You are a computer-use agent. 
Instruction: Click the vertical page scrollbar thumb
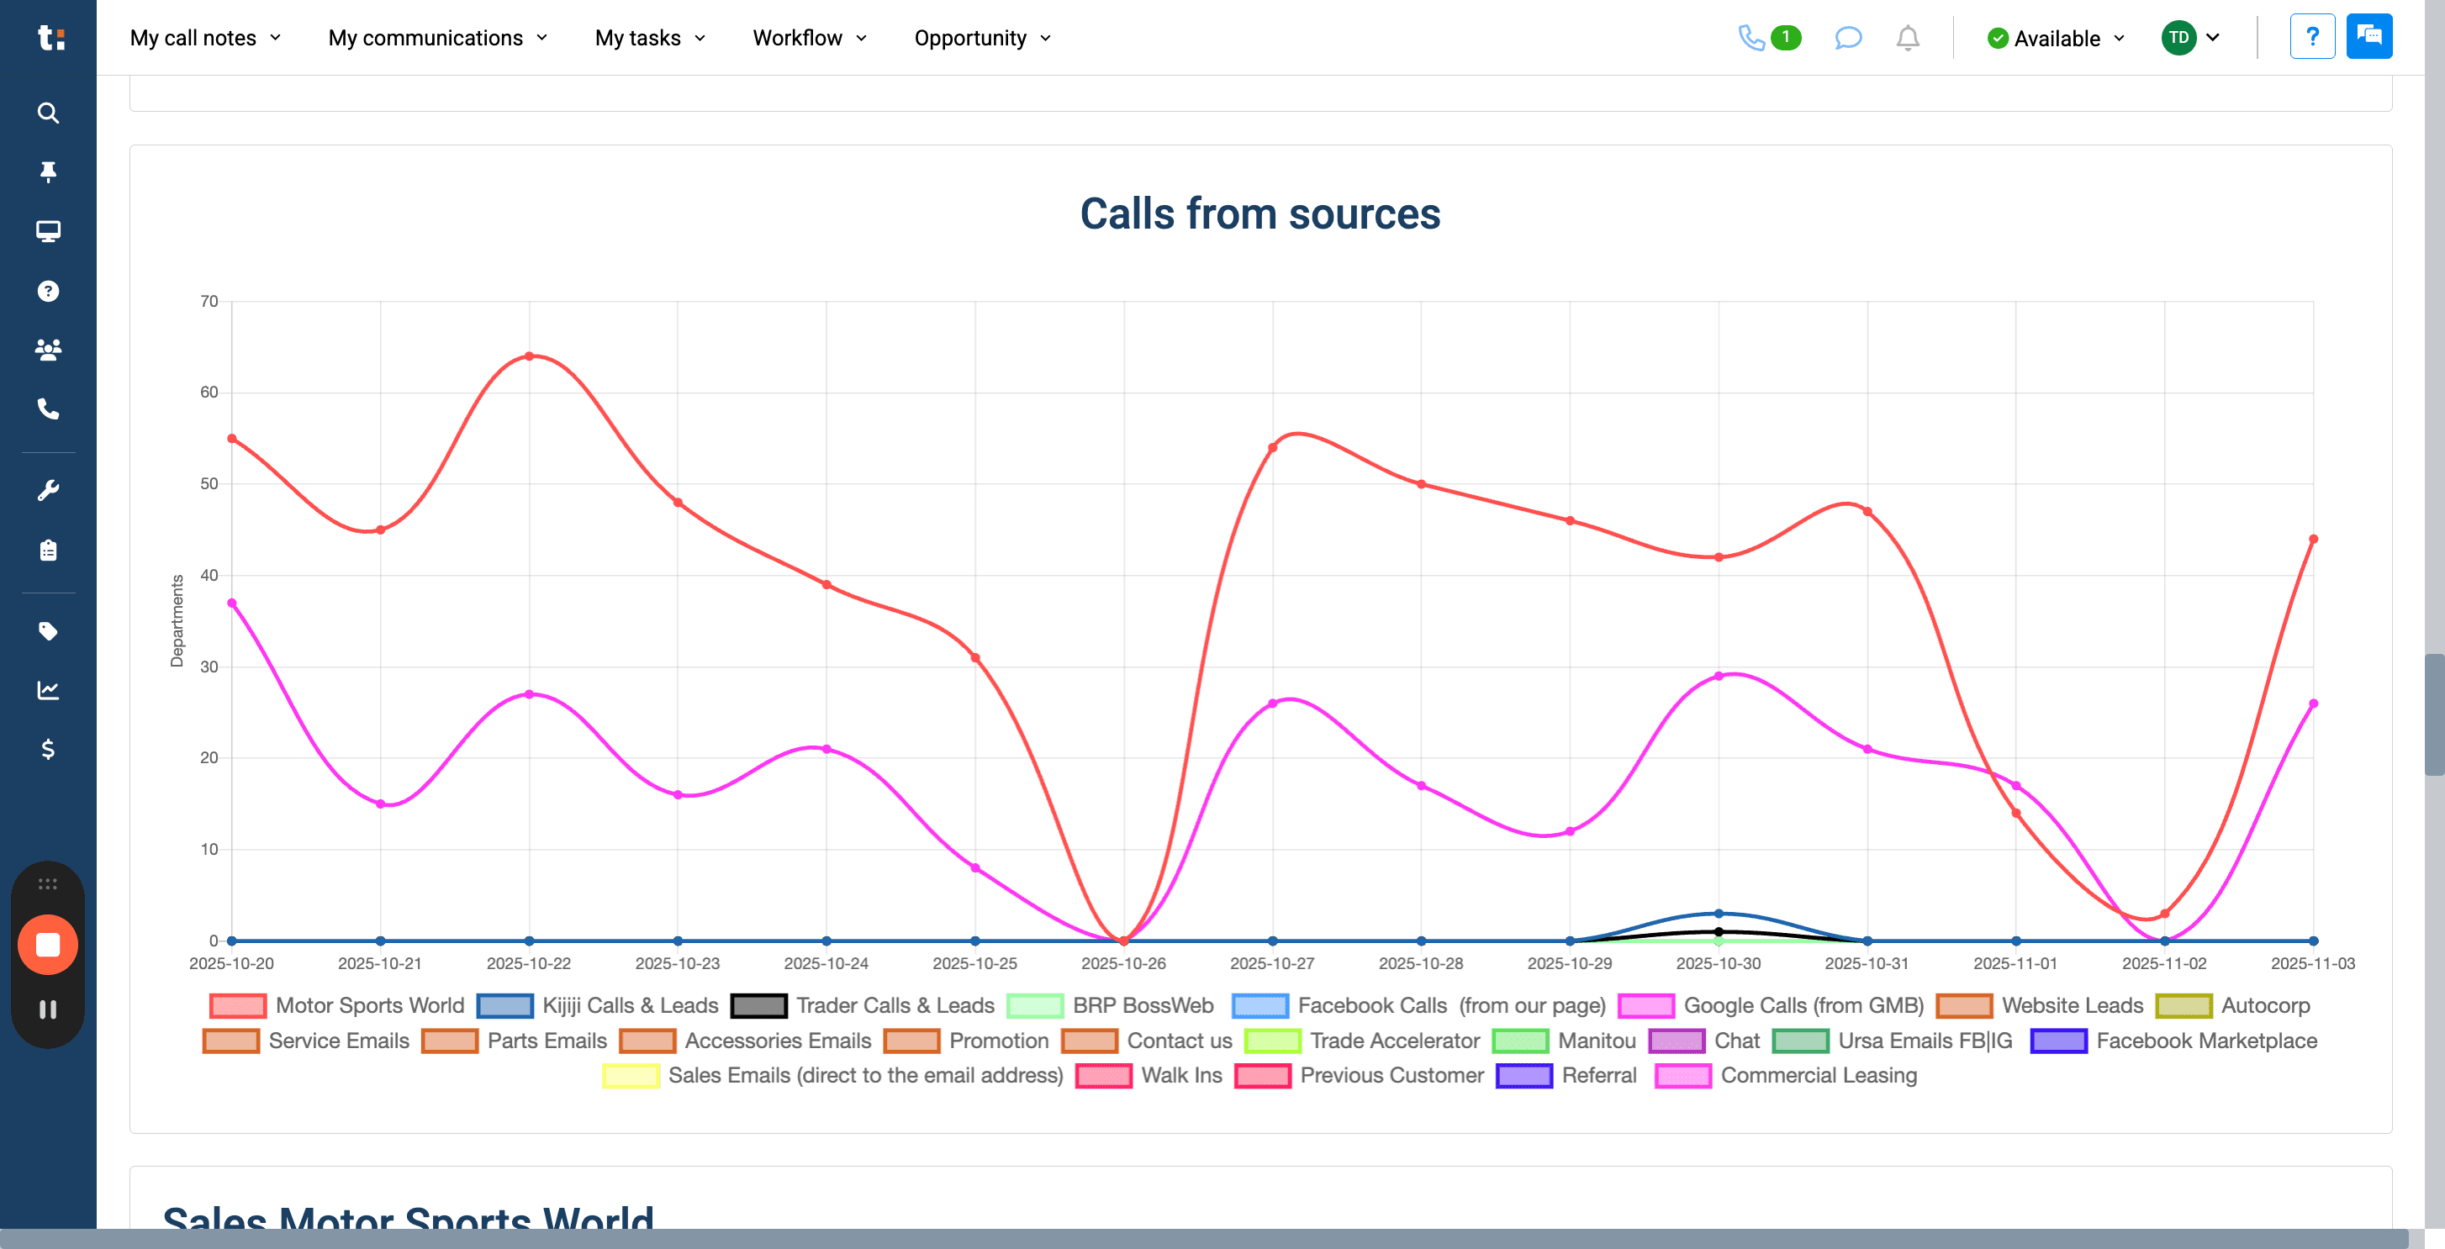(x=2433, y=714)
